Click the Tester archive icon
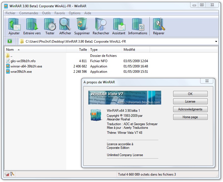223x182 pixels. (x=50, y=25)
